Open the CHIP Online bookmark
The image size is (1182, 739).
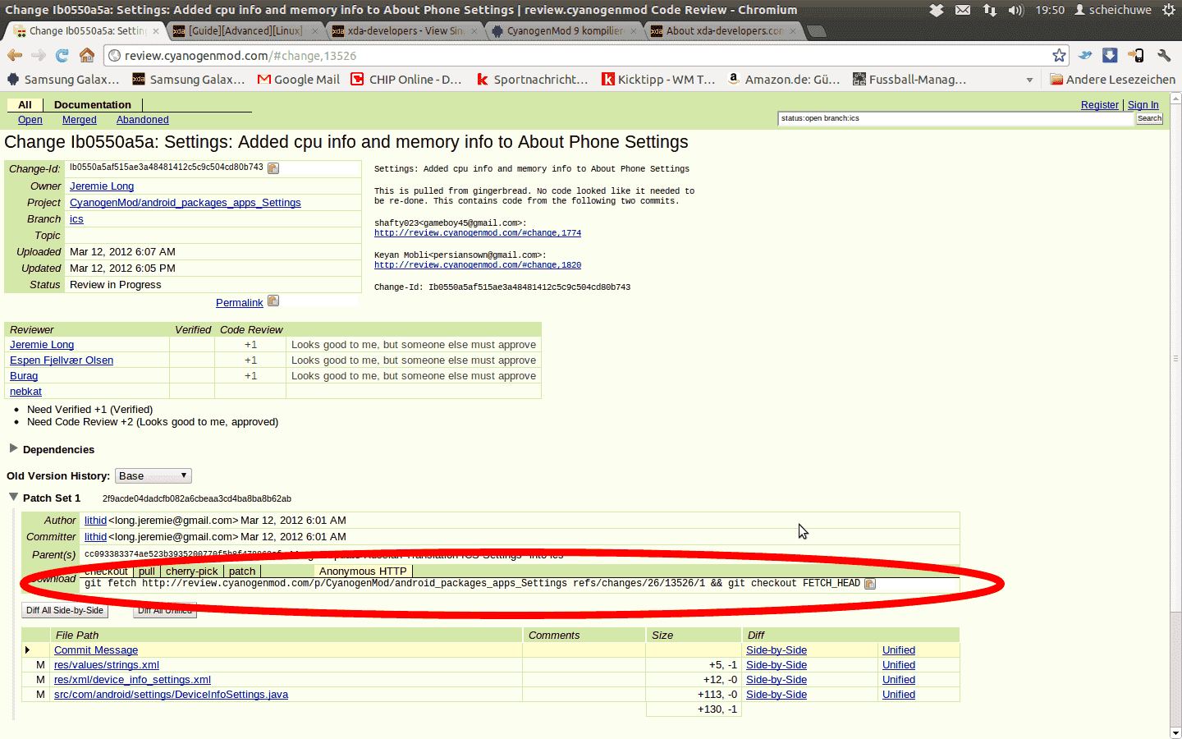[x=406, y=80]
